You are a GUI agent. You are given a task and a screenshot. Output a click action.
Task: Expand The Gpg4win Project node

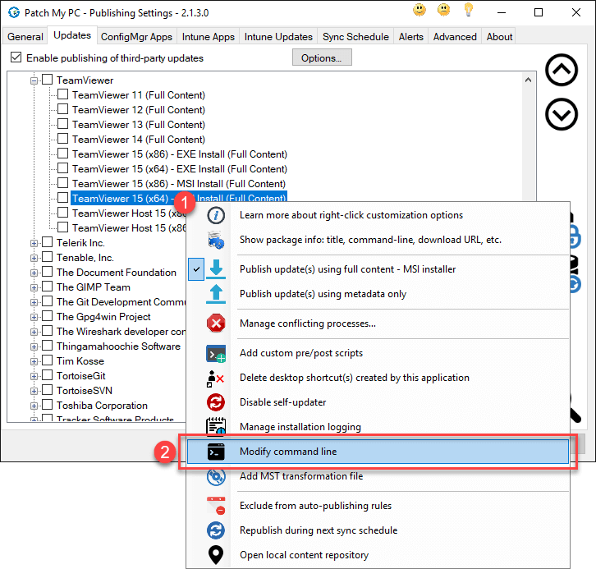34,318
